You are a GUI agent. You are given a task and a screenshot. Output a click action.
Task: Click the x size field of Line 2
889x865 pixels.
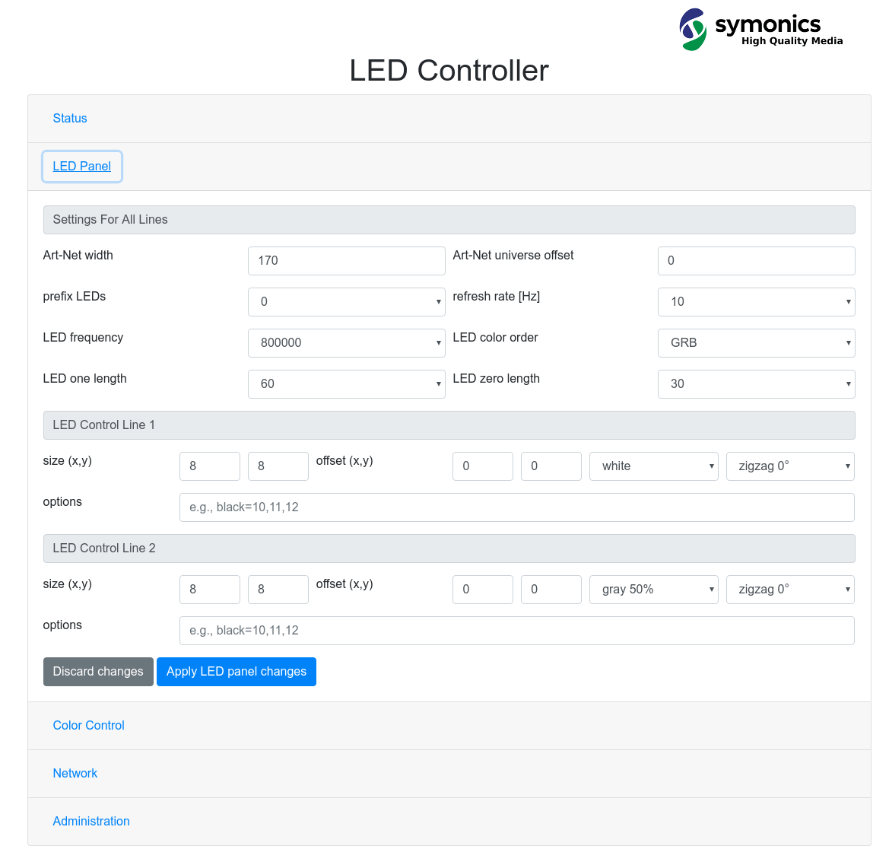click(209, 589)
